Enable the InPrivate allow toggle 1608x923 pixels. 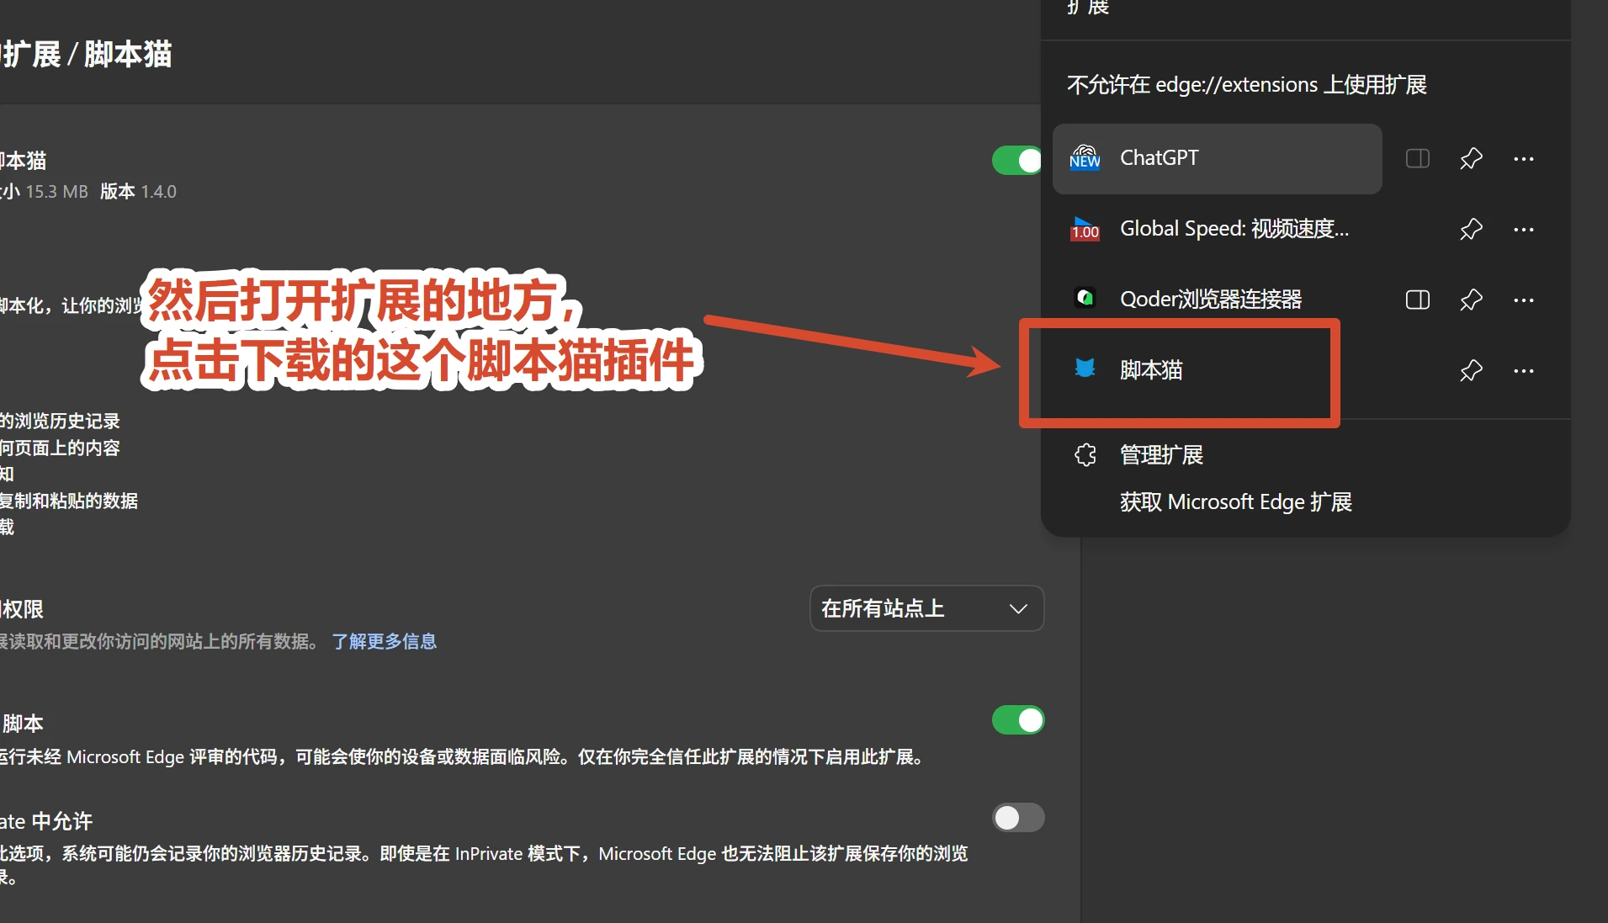coord(1018,818)
